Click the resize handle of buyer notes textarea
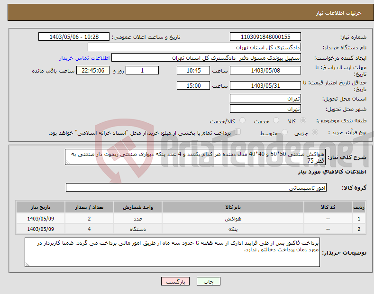 [x=27, y=264]
